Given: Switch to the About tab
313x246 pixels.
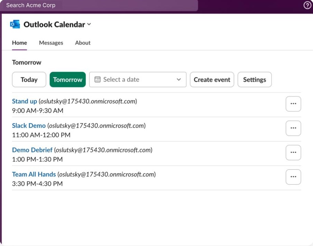Looking at the screenshot, I should pos(83,43).
